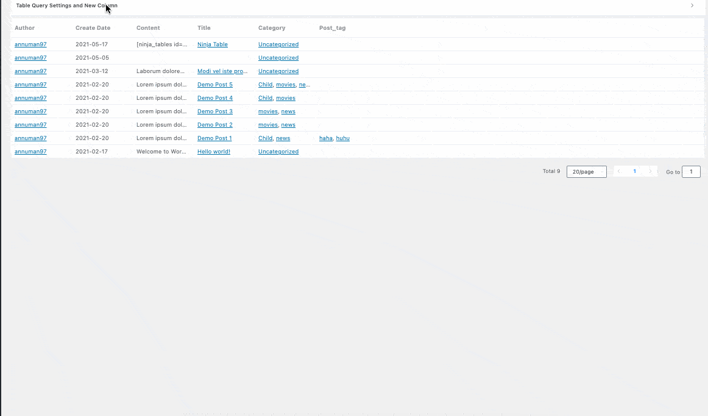Open the Demo Post 3 link
This screenshot has width=708, height=416.
[x=214, y=111]
